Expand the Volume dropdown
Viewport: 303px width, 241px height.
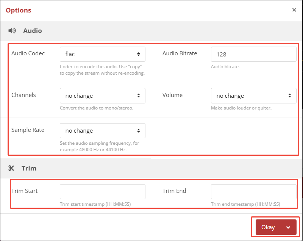click(253, 95)
